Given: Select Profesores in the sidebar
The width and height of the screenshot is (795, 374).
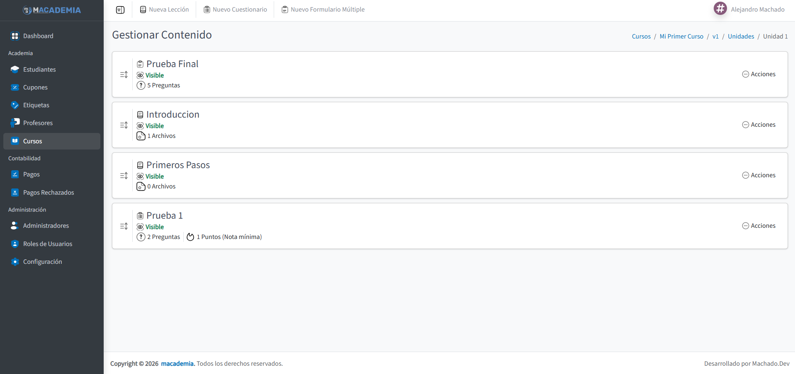Looking at the screenshot, I should pos(38,123).
